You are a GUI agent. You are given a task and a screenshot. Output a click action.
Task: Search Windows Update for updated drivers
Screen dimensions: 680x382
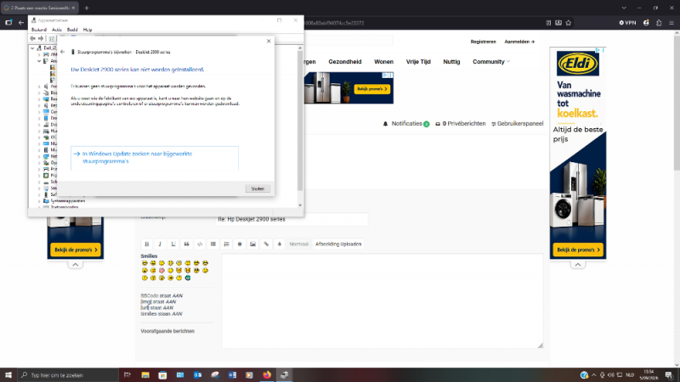pyautogui.click(x=155, y=158)
